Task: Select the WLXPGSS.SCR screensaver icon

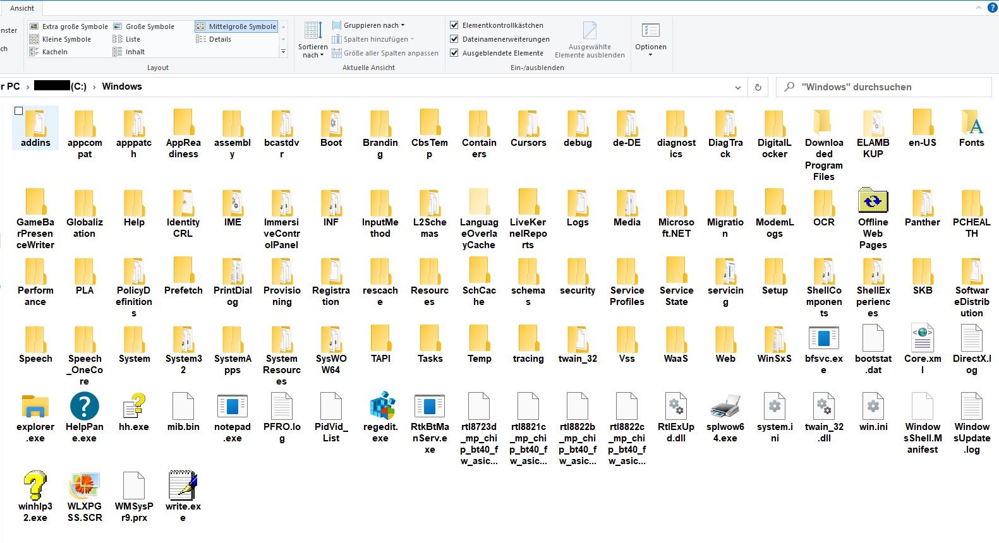Action: tap(85, 486)
